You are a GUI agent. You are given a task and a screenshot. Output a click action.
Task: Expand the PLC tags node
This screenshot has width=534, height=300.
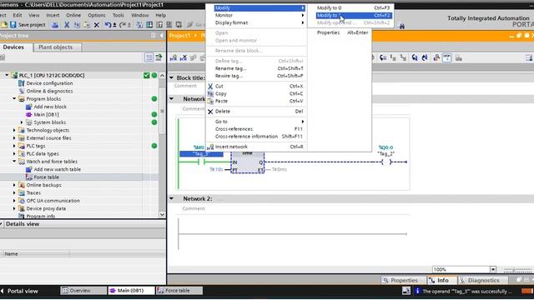14,146
